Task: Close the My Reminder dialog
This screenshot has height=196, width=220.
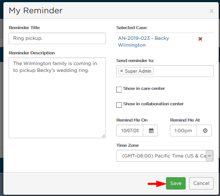Action: pyautogui.click(x=211, y=11)
